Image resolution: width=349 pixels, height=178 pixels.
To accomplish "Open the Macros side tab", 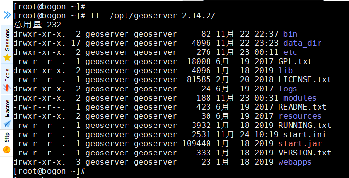I will tap(7, 112).
